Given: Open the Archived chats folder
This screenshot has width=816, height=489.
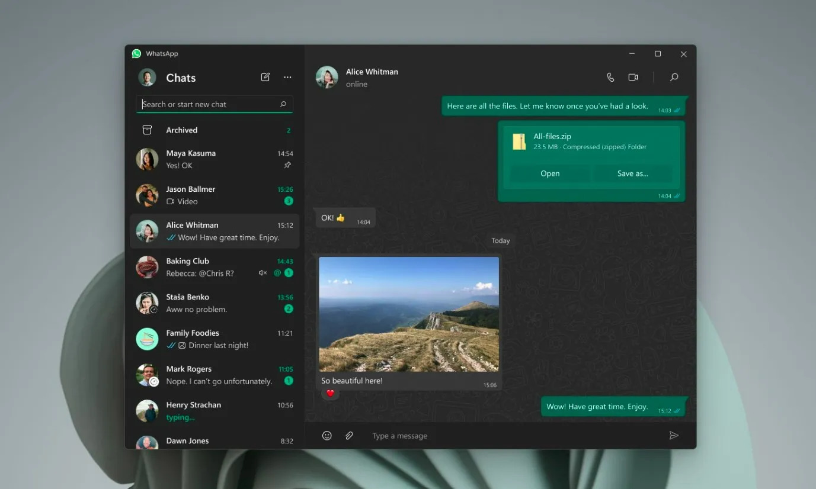Looking at the screenshot, I should click(x=181, y=130).
